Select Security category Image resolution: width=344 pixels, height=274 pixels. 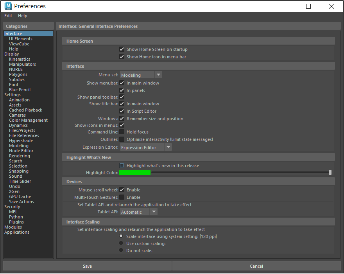[x=12, y=207]
